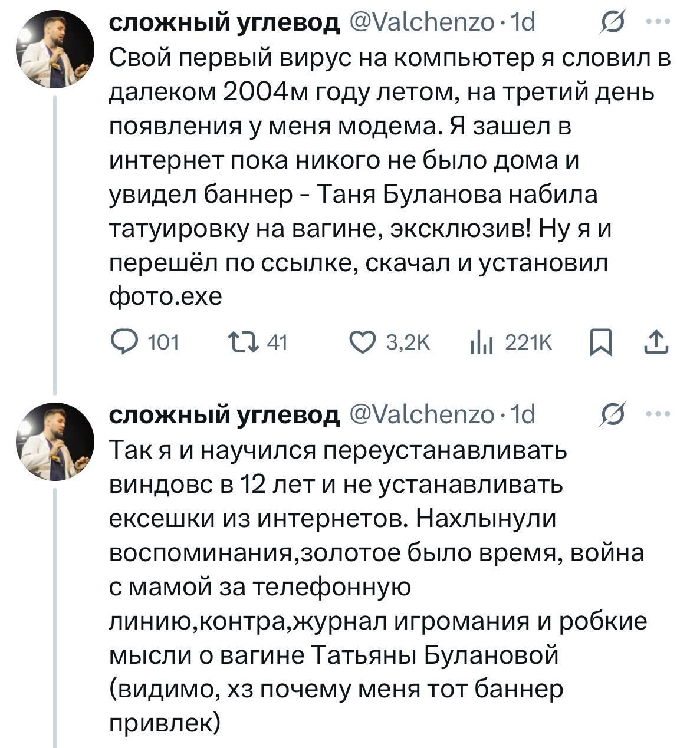Bookmark the first tweet
690x748 pixels.
coord(600,342)
